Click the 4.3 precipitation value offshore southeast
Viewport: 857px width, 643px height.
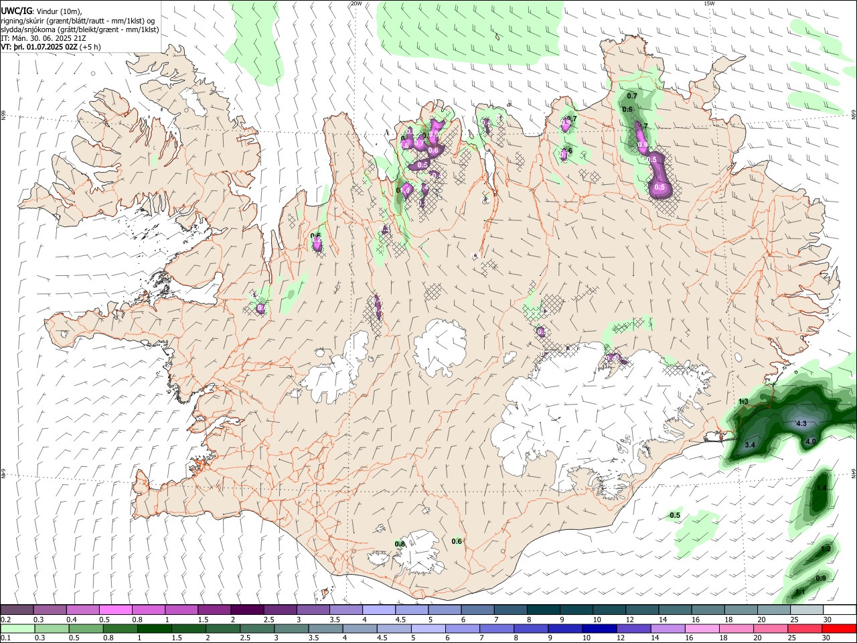(801, 423)
